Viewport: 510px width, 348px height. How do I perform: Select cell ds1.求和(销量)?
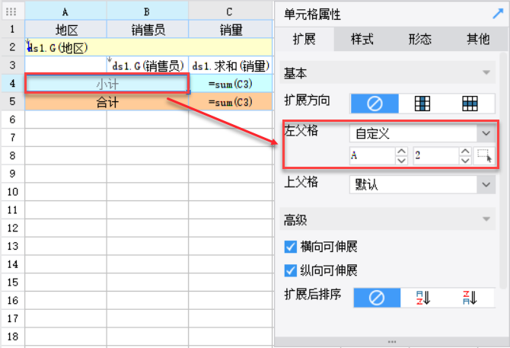(231, 65)
